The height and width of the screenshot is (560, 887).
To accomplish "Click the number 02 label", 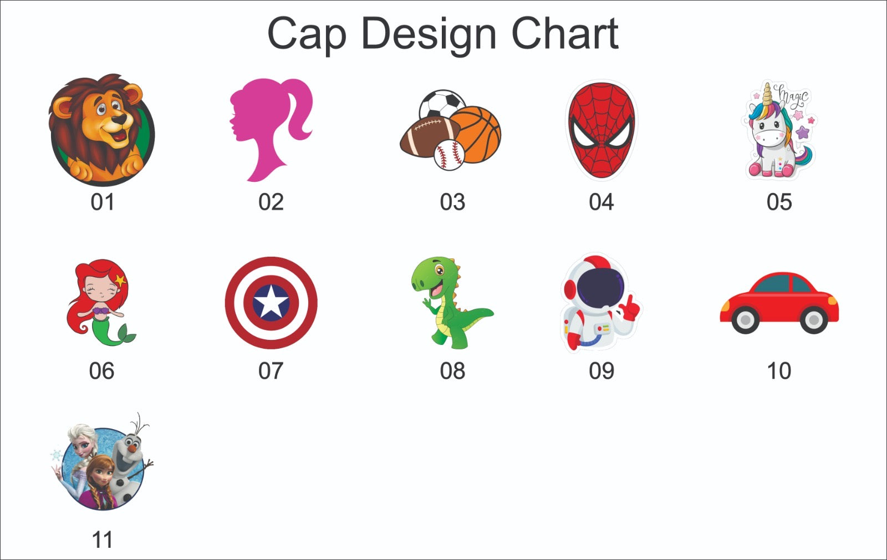I will 271,202.
